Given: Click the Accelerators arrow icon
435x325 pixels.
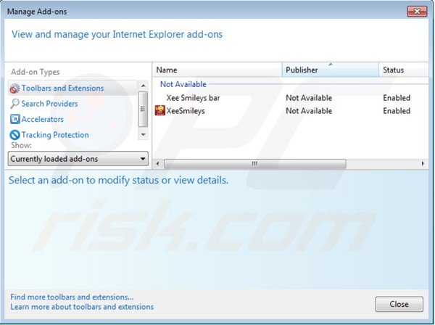Looking at the screenshot, I should point(14,119).
